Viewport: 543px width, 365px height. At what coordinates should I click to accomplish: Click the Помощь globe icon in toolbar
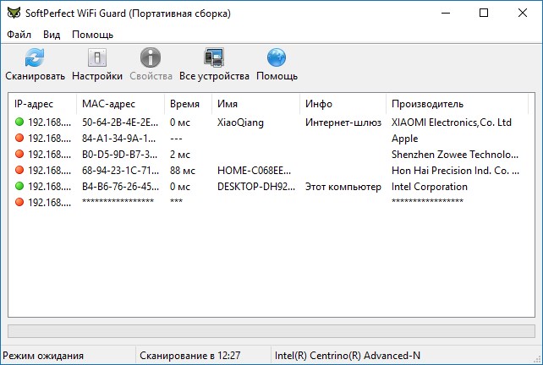pyautogui.click(x=277, y=57)
